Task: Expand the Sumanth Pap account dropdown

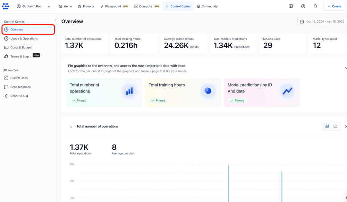Action: click(x=33, y=6)
